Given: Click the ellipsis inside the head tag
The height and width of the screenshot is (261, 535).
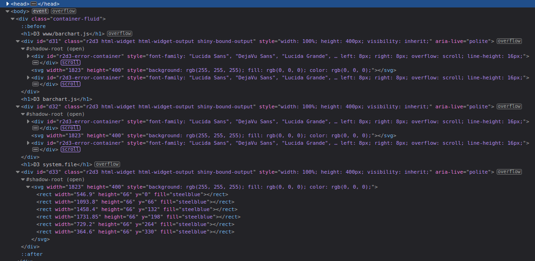Looking at the screenshot, I should (x=34, y=4).
